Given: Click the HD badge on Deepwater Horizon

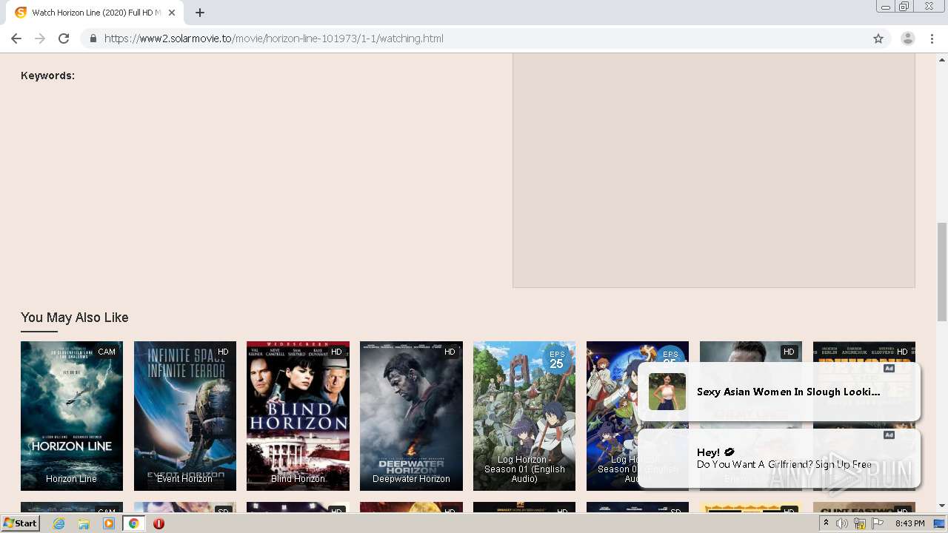Looking at the screenshot, I should 450,352.
